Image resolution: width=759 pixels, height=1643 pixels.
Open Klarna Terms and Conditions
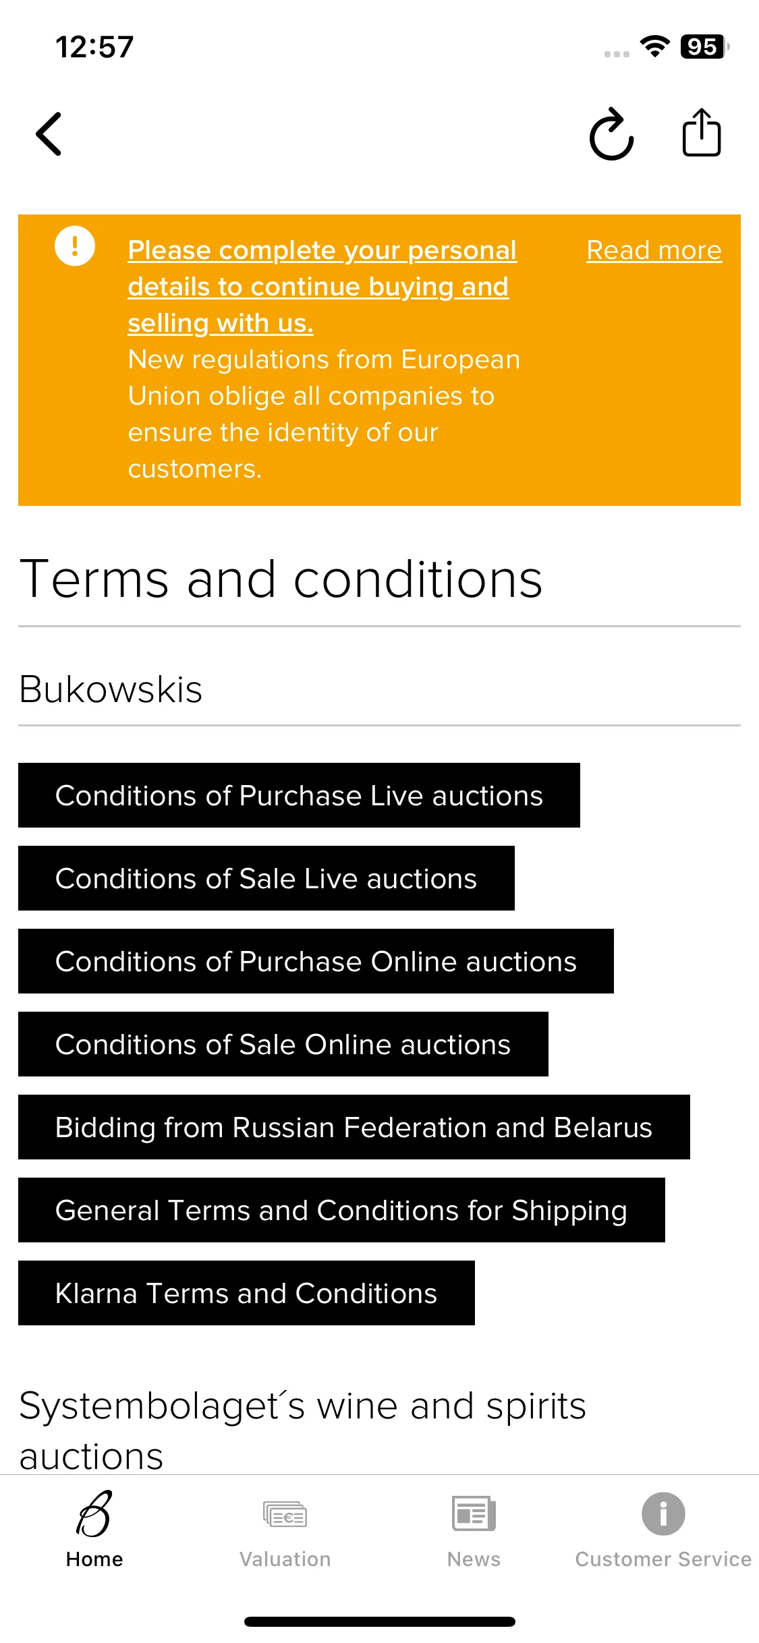coord(246,1293)
